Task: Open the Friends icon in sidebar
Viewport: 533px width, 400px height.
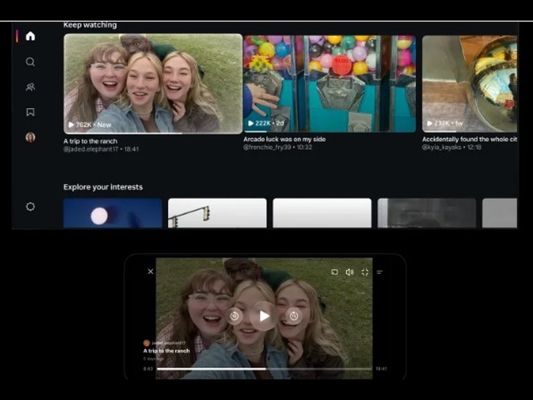Action: tap(30, 87)
